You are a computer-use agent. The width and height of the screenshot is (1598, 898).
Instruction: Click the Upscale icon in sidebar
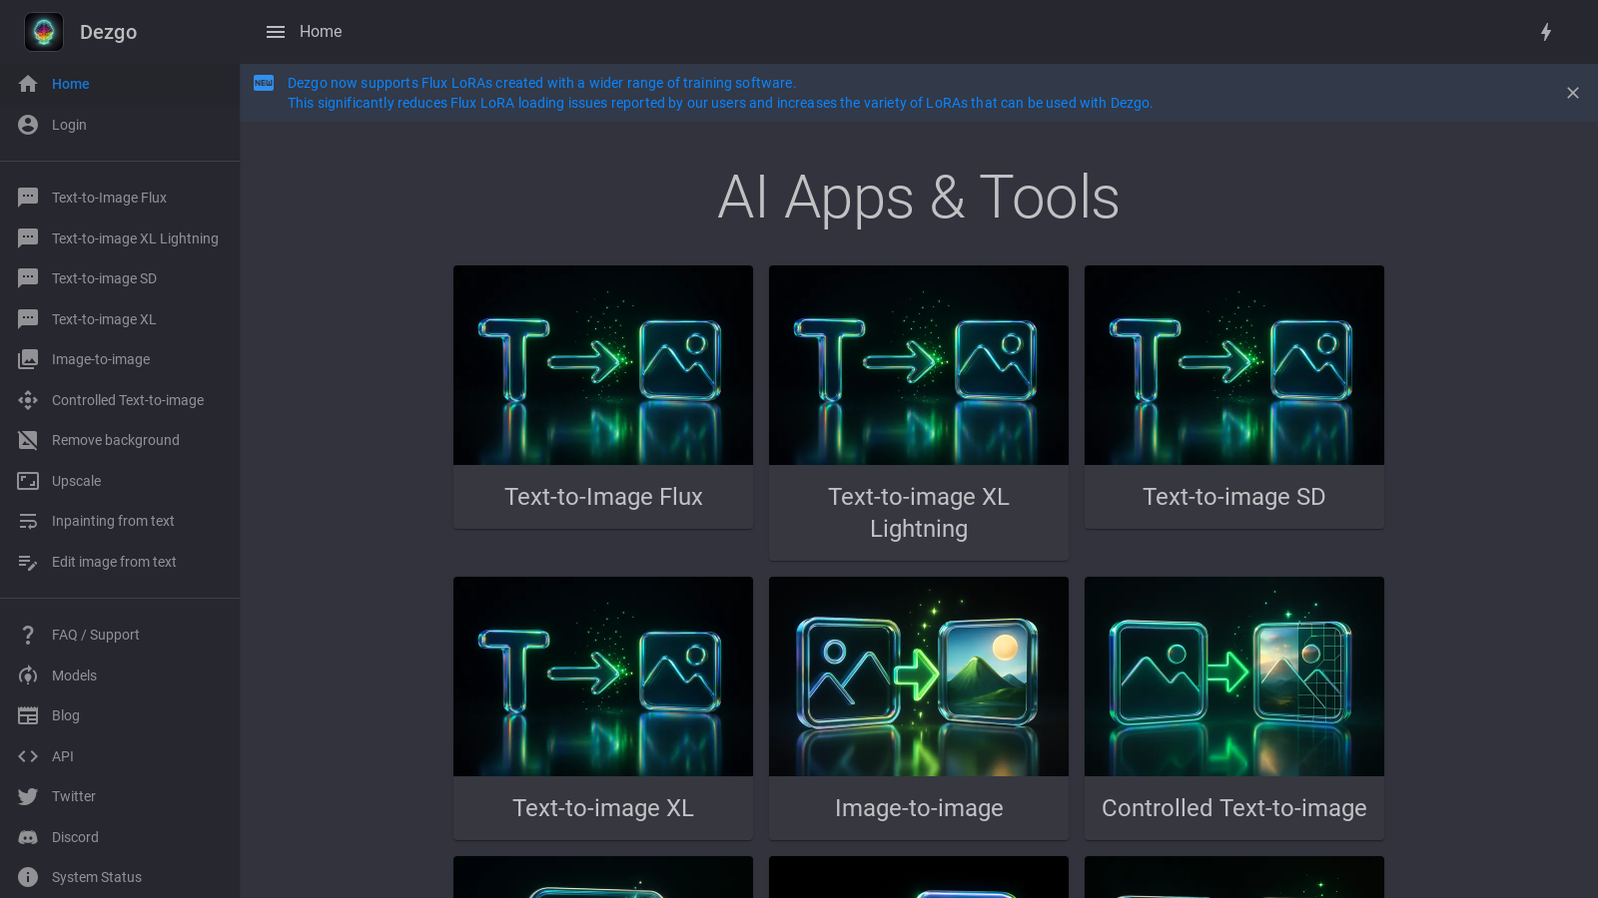[28, 481]
